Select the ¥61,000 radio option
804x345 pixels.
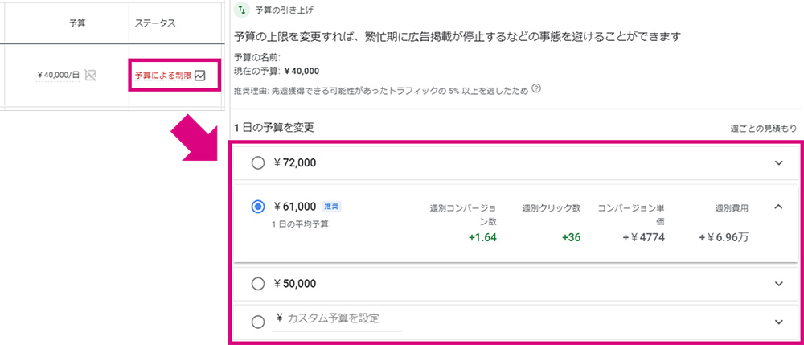pyautogui.click(x=258, y=207)
